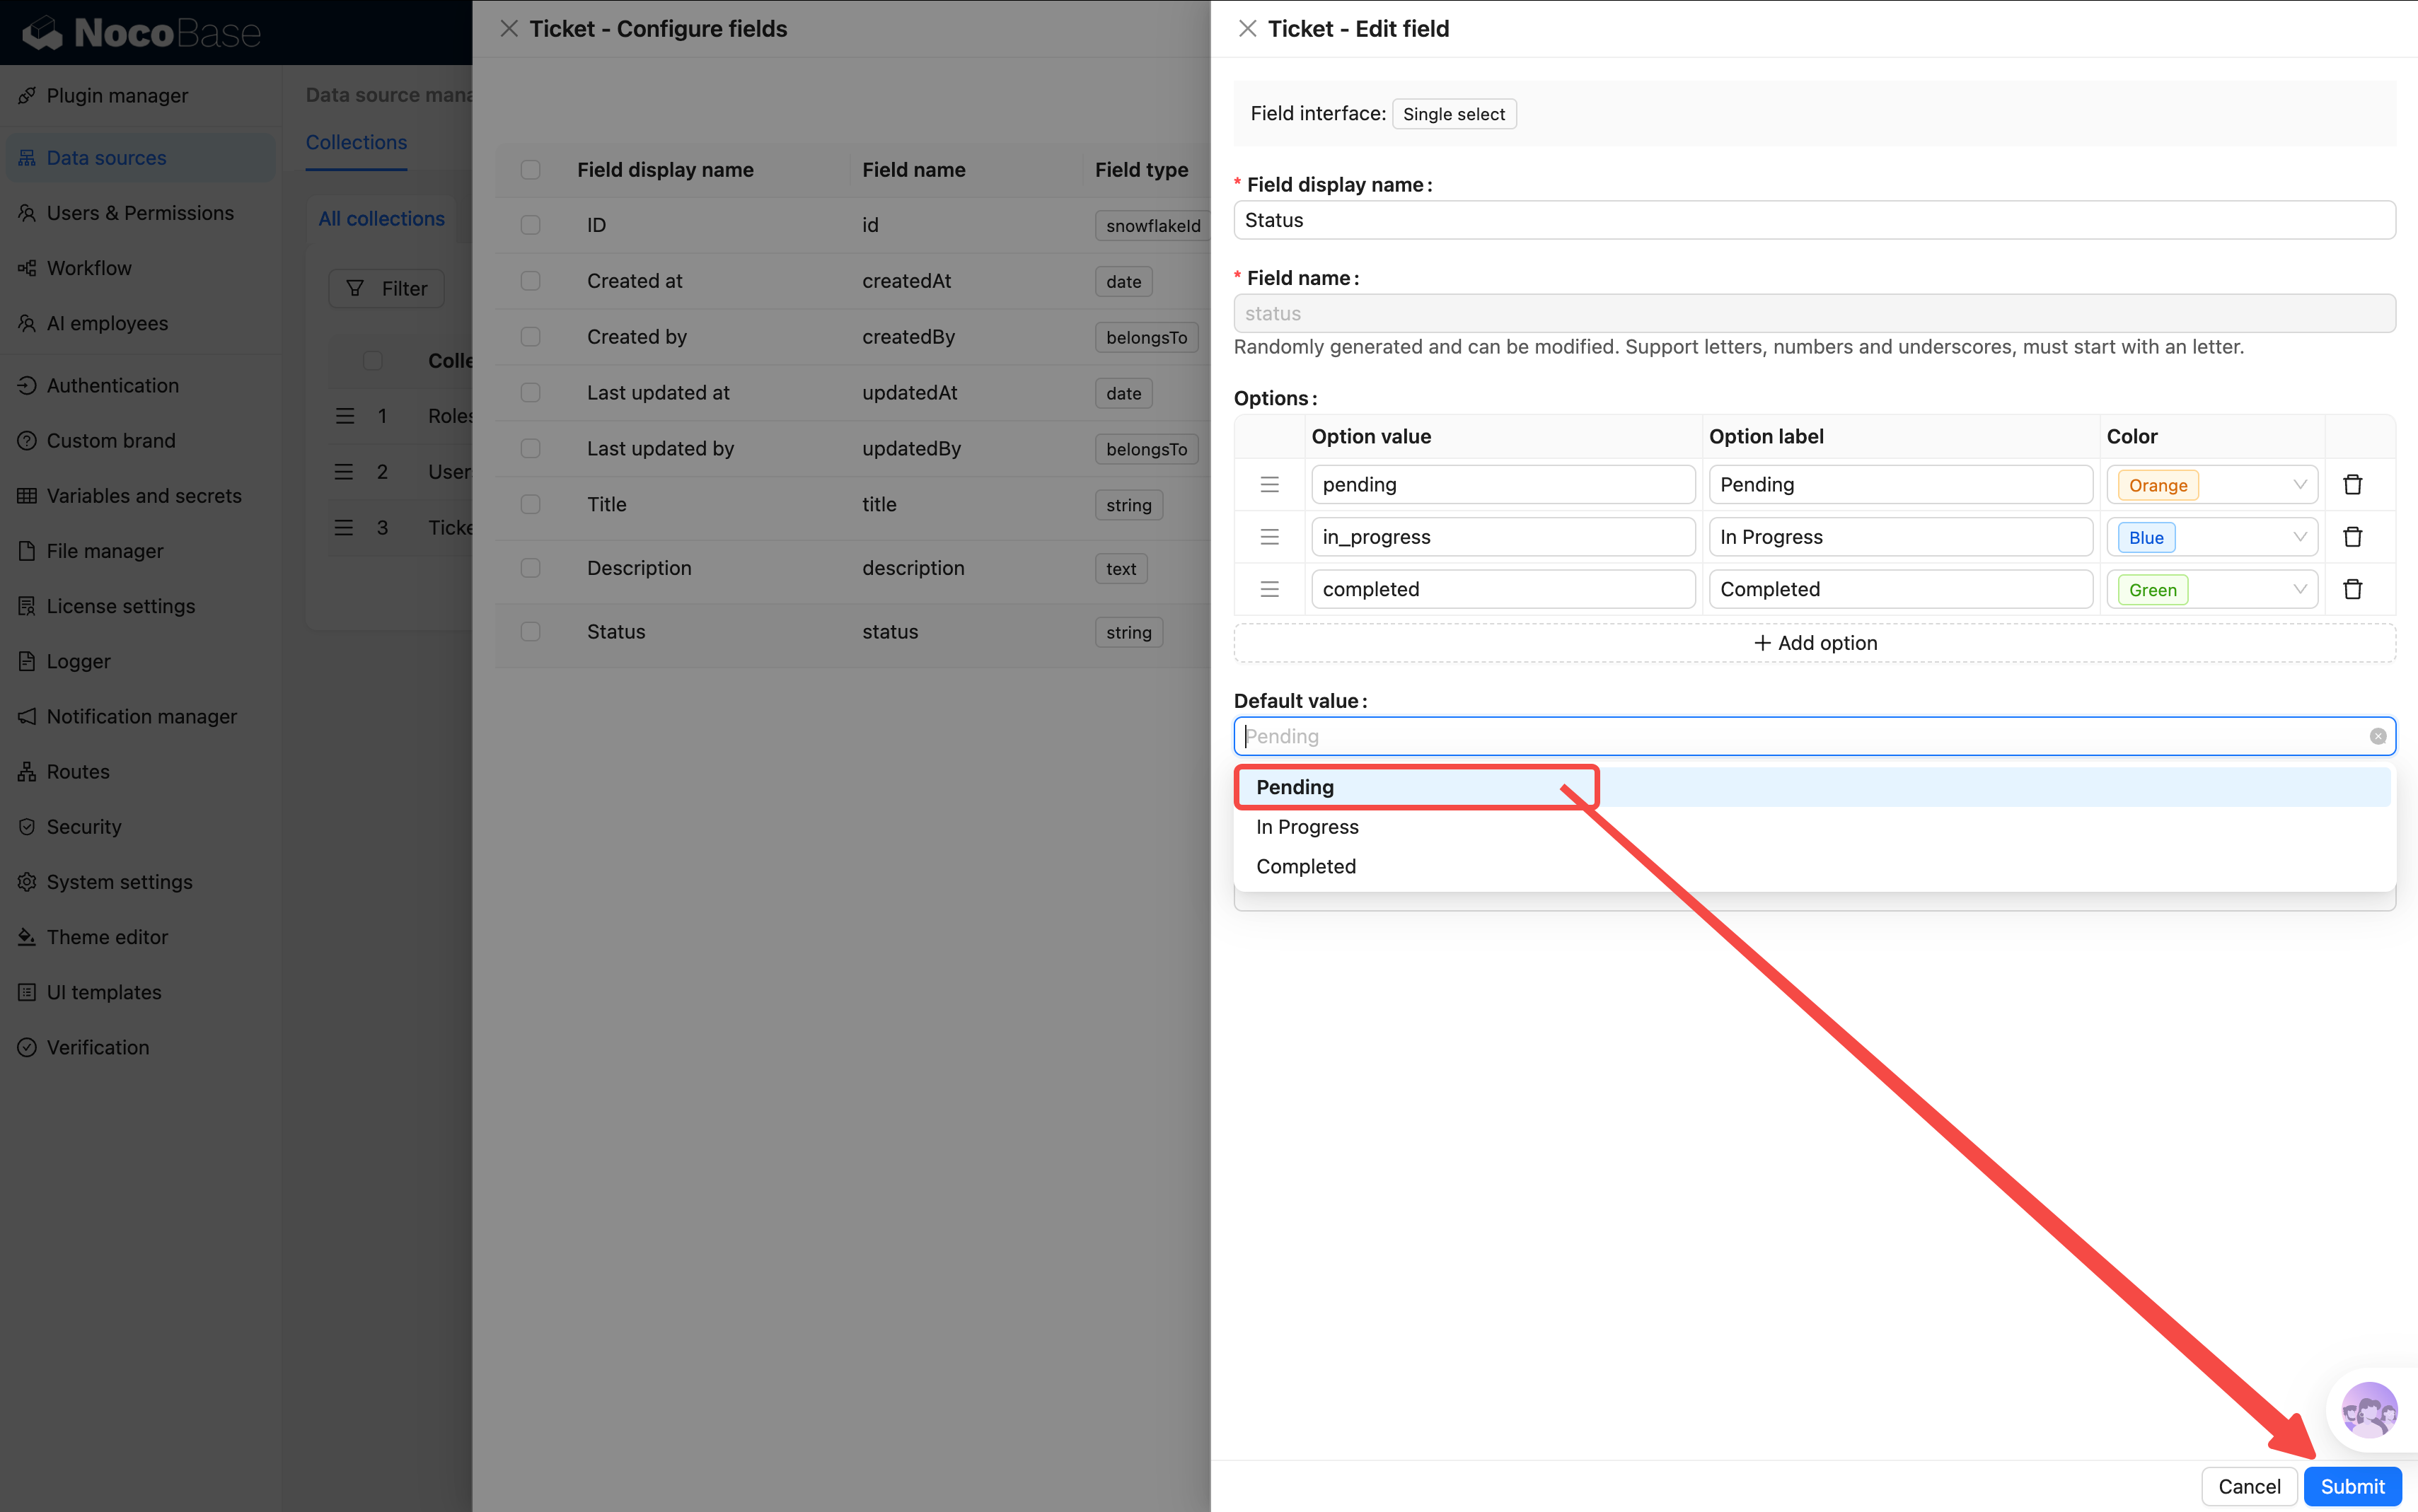Tick the Status field row checkbox

(x=531, y=632)
